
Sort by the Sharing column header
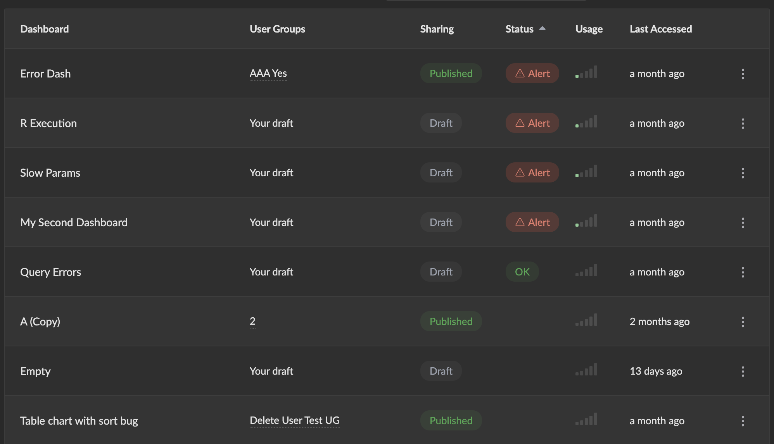pos(437,29)
